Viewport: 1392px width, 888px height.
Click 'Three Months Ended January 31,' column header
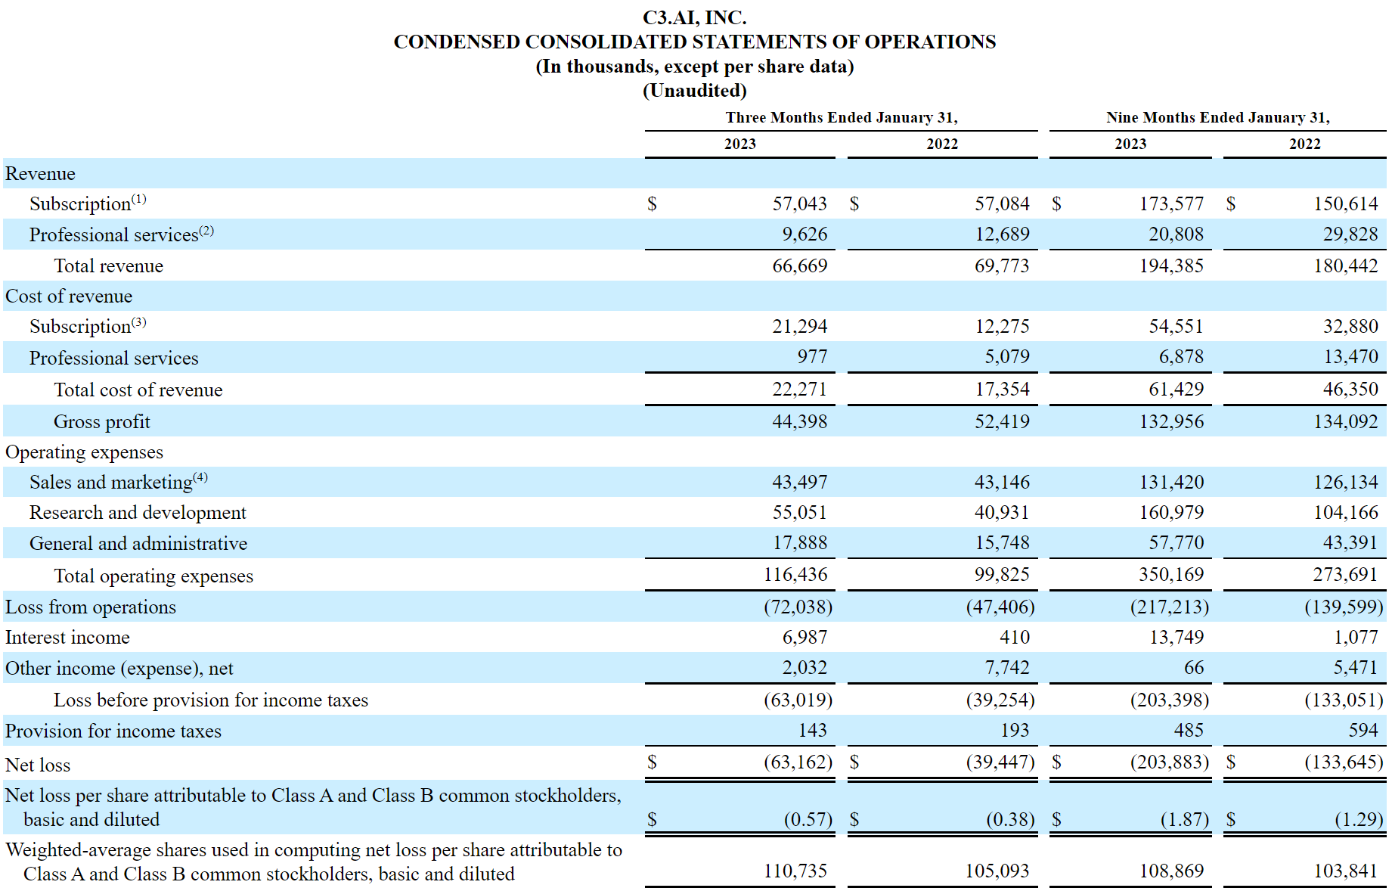842,117
